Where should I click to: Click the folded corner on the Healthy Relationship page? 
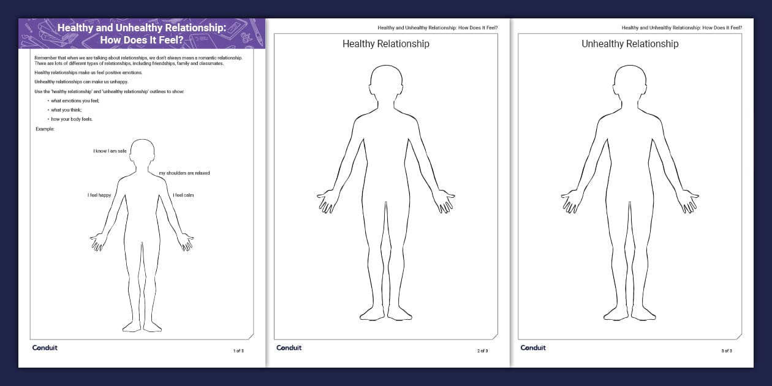pyautogui.click(x=494, y=338)
